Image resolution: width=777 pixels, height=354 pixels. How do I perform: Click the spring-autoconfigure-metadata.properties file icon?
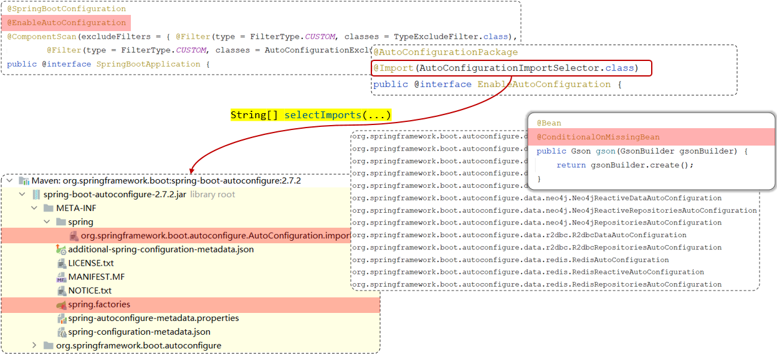point(61,319)
